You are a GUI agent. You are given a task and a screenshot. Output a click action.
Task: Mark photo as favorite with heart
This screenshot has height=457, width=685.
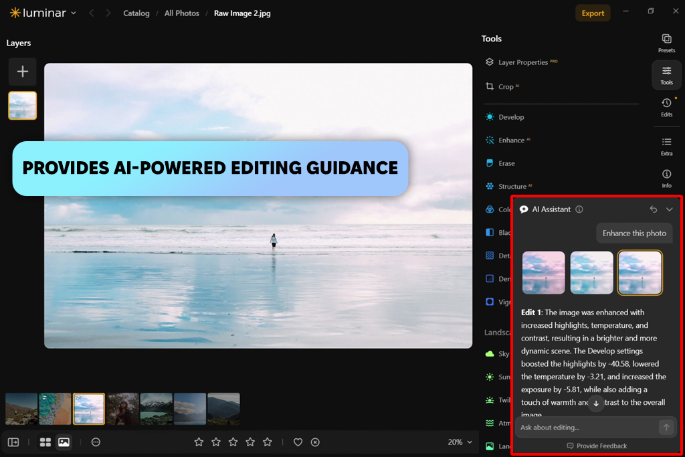coord(298,442)
